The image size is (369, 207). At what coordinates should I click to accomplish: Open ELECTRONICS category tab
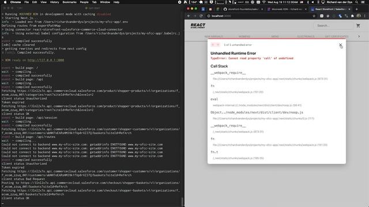[306, 36]
